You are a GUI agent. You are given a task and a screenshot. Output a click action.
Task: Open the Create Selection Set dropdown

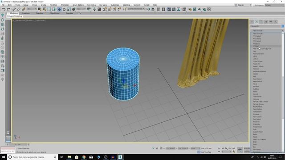(136, 9)
